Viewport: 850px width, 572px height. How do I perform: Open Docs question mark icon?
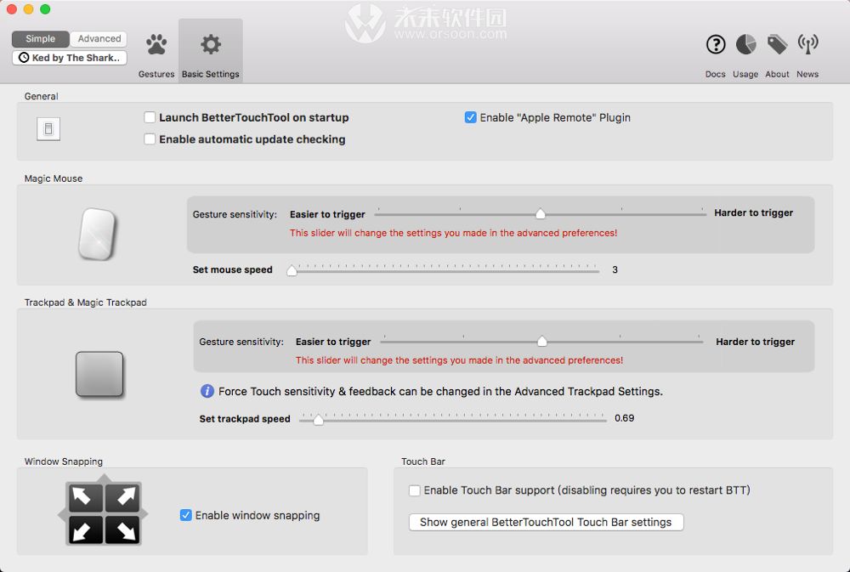pyautogui.click(x=716, y=44)
